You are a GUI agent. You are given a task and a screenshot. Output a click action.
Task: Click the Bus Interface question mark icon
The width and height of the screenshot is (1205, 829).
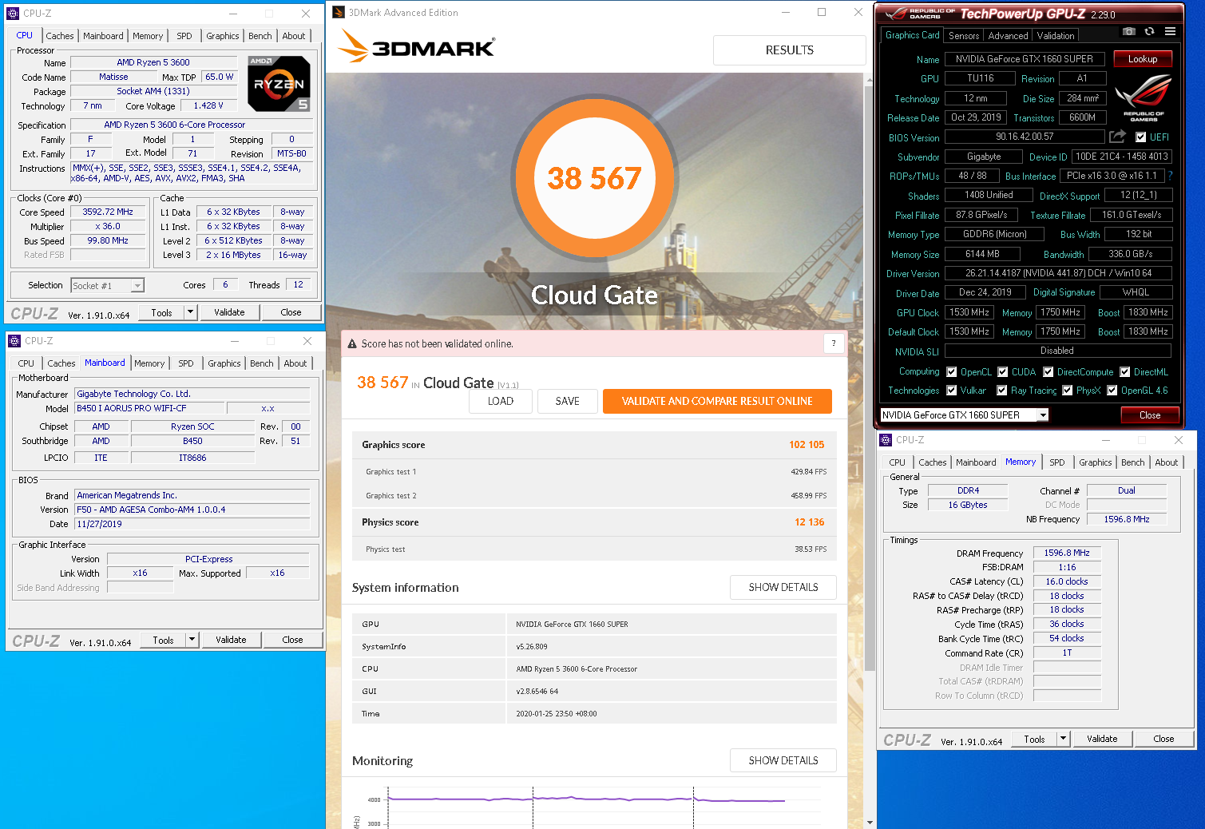[x=1171, y=176]
